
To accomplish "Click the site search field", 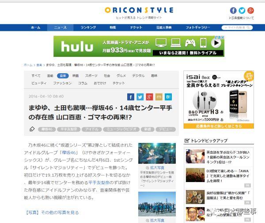I will pyautogui.click(x=237, y=27).
